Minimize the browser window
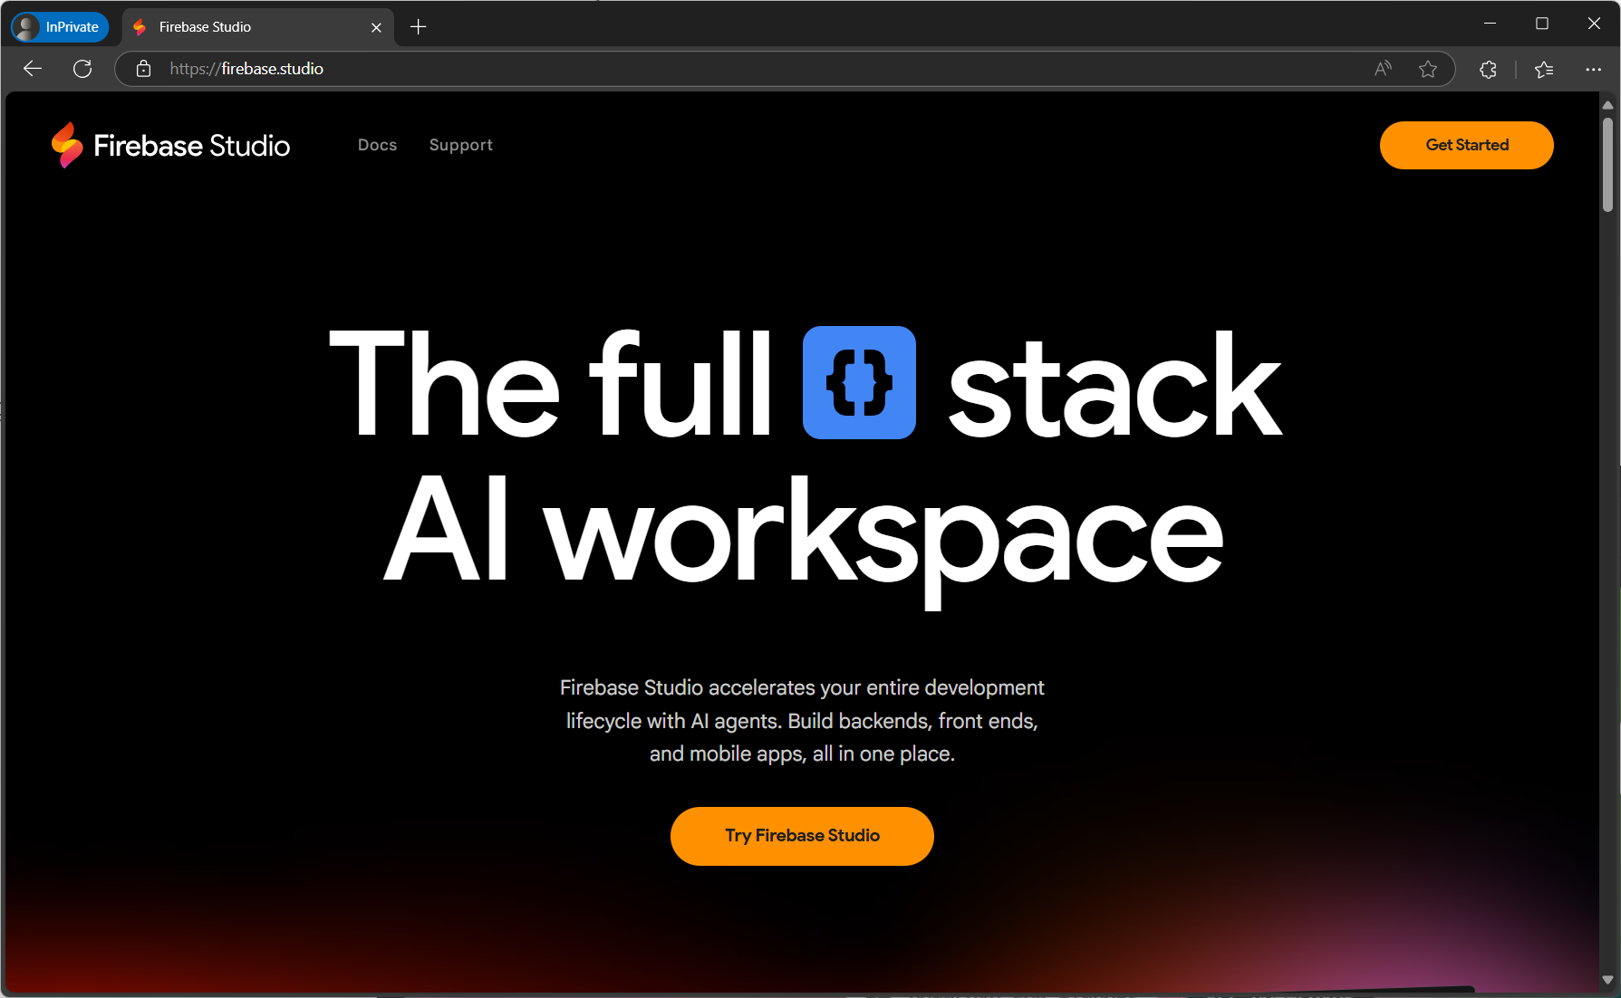This screenshot has width=1621, height=998. click(1490, 24)
